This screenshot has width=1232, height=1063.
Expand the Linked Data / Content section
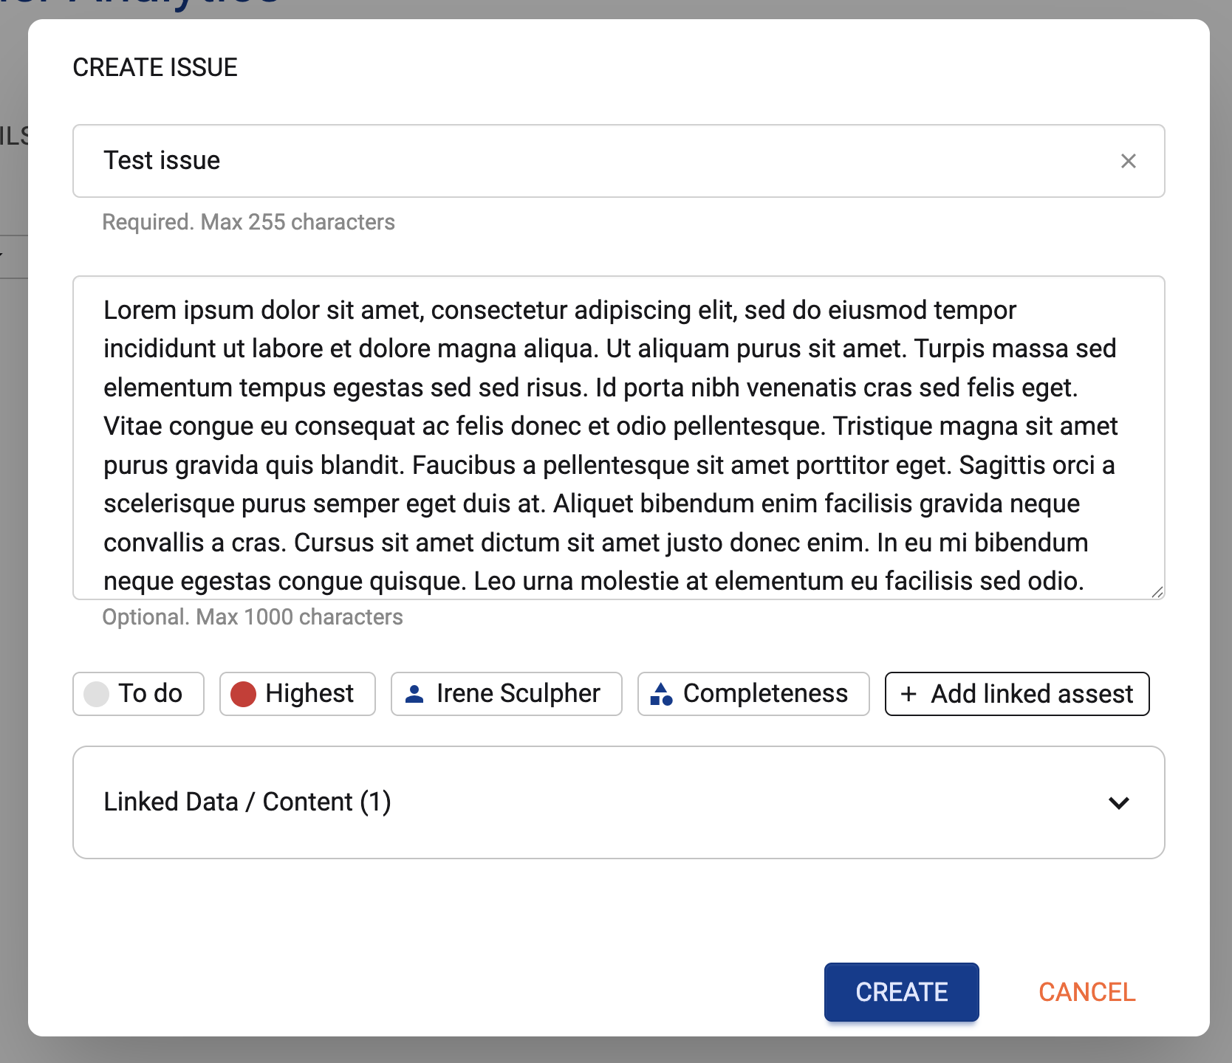coord(247,802)
